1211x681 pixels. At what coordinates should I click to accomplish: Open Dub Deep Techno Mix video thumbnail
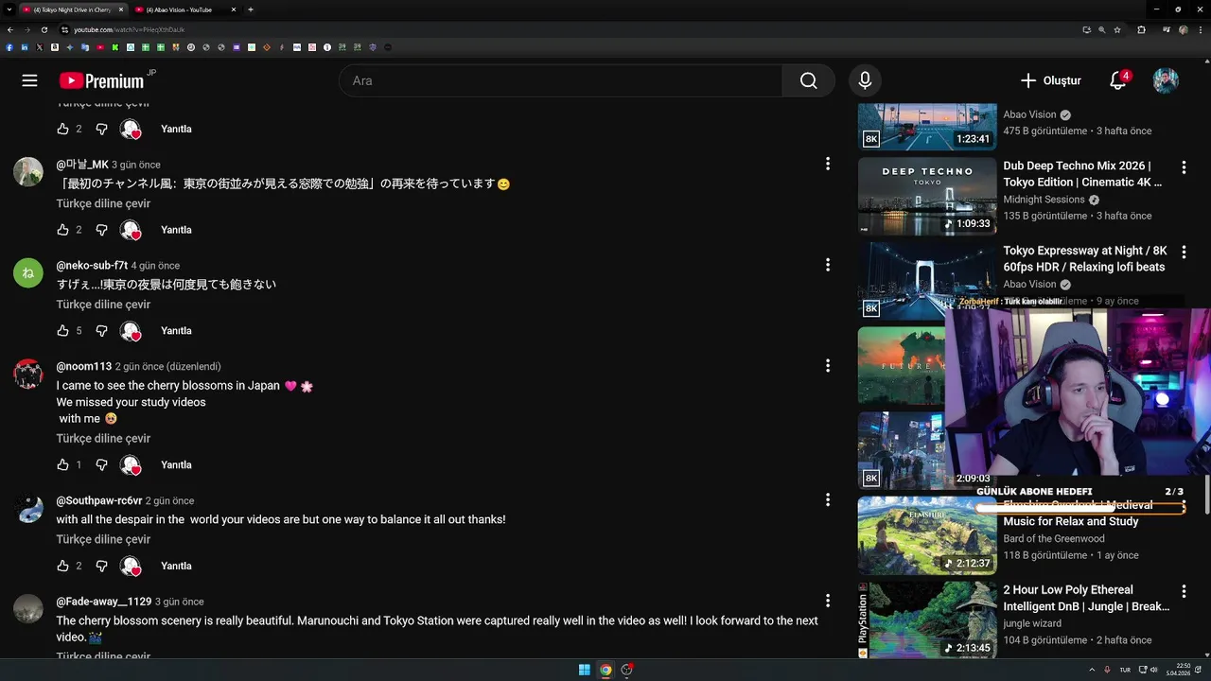pyautogui.click(x=927, y=196)
